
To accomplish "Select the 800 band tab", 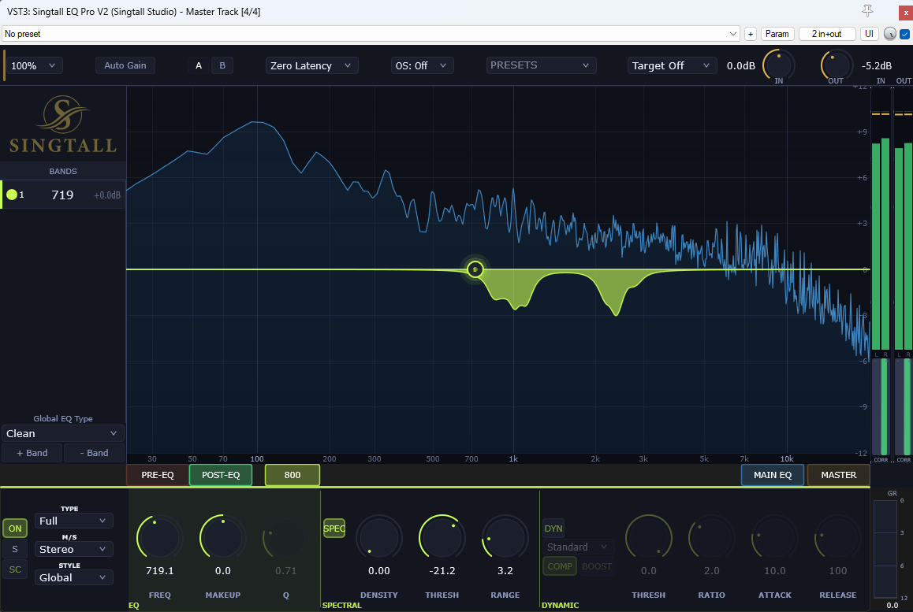I will point(293,475).
